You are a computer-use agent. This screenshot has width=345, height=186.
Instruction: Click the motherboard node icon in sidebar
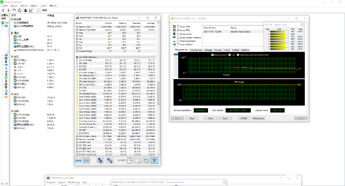[6, 55]
